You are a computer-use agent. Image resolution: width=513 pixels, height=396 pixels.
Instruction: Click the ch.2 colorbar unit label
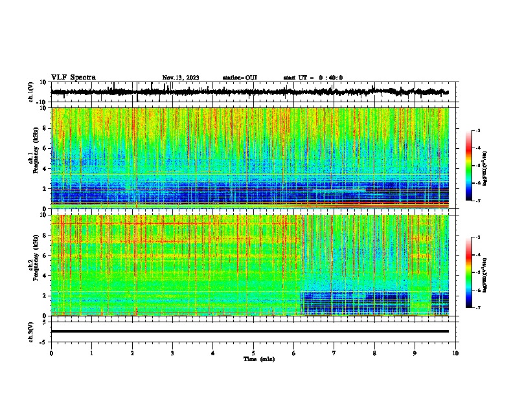tap(485, 275)
